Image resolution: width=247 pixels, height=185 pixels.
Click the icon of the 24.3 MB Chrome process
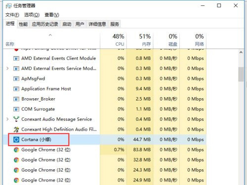click(16, 170)
